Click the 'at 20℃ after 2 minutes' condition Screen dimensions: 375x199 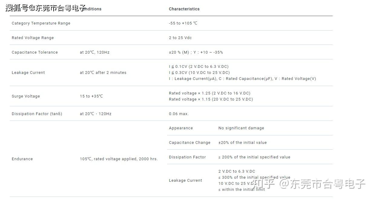pos(103,73)
